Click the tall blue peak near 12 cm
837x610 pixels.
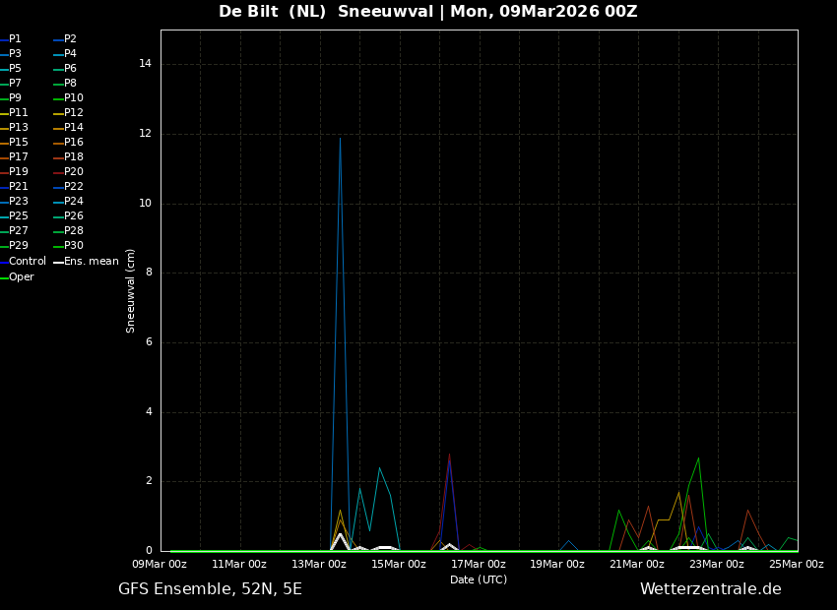(x=340, y=140)
